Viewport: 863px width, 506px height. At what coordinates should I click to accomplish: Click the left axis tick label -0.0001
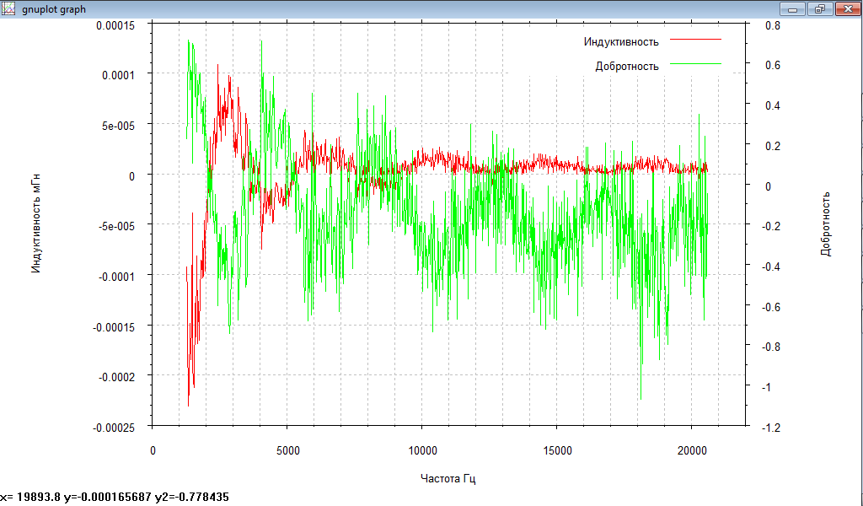pos(116,277)
